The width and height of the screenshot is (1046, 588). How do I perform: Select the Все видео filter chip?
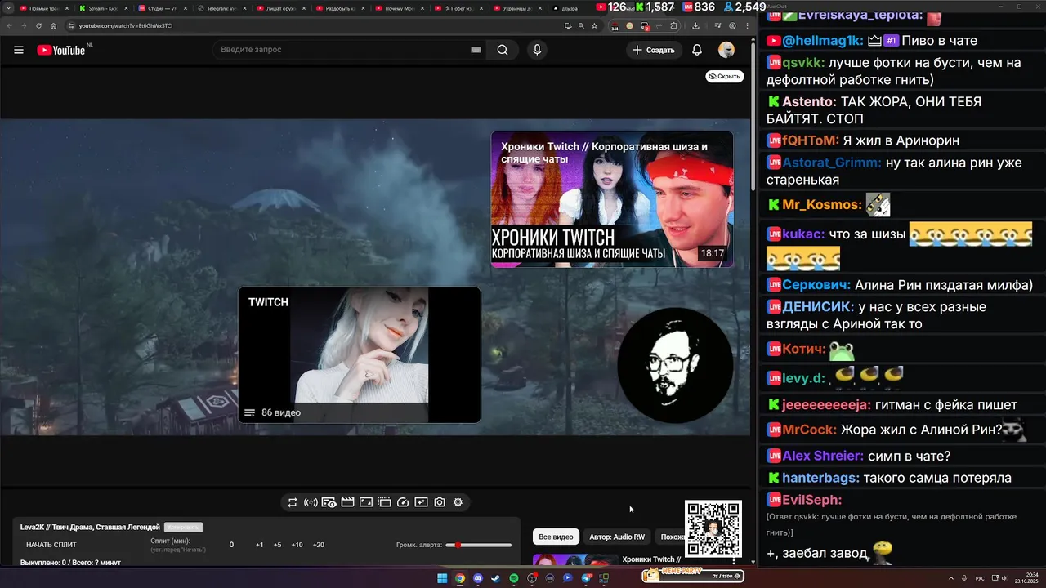tap(556, 537)
